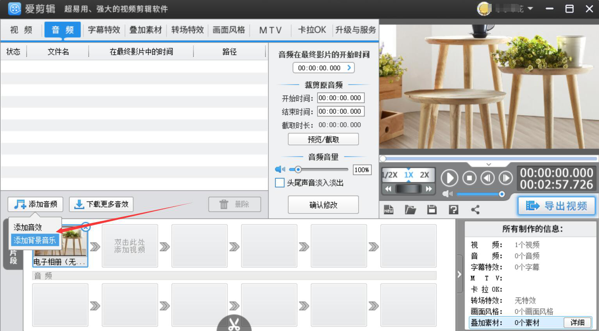Click the 导出视频 button
The width and height of the screenshot is (599, 331).
point(556,206)
